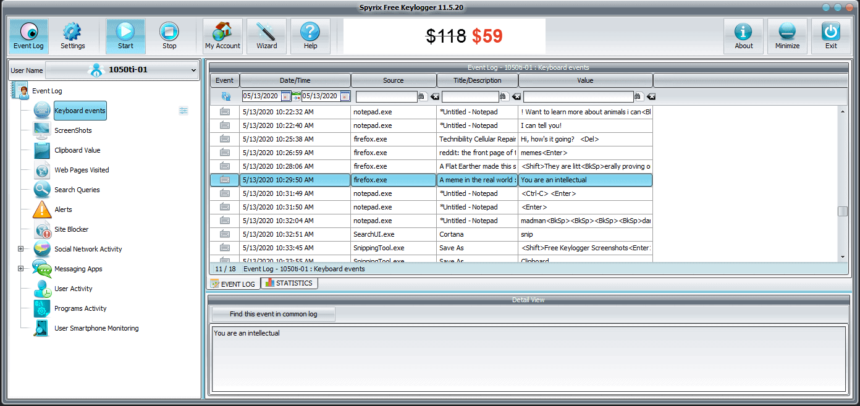The width and height of the screenshot is (860, 406).
Task: Refresh the keyboard events log
Action: 224,96
